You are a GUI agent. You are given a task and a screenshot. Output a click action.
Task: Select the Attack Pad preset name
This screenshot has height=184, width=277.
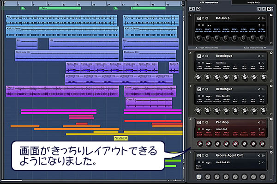coord(221,129)
